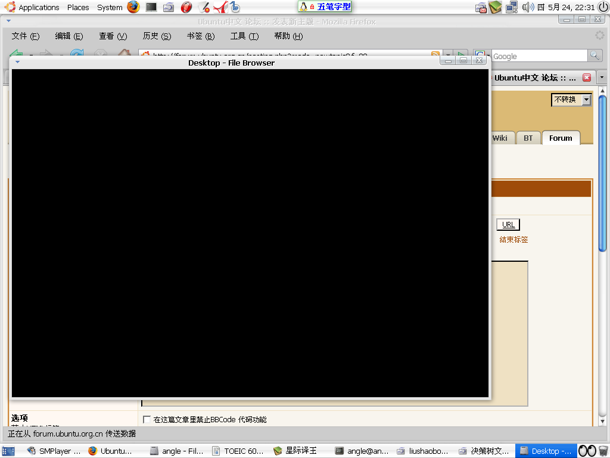Click the Desktop - File Browser taskbar entry
Viewport: 610px width, 458px height.
tap(546, 451)
